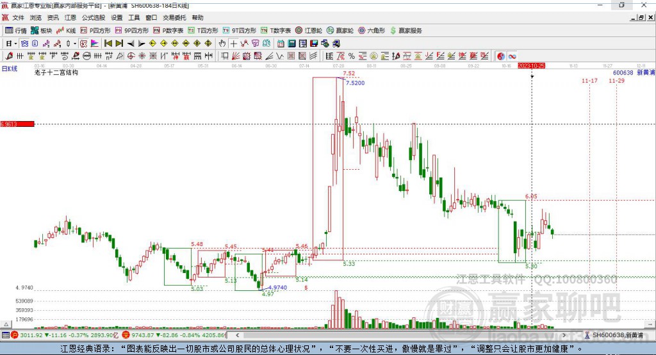Click the 行情 toolbar button
Screen dimensions: 656x355
(x=16, y=31)
